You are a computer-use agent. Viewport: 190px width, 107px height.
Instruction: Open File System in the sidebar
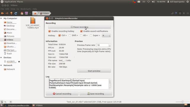(x=11, y=50)
